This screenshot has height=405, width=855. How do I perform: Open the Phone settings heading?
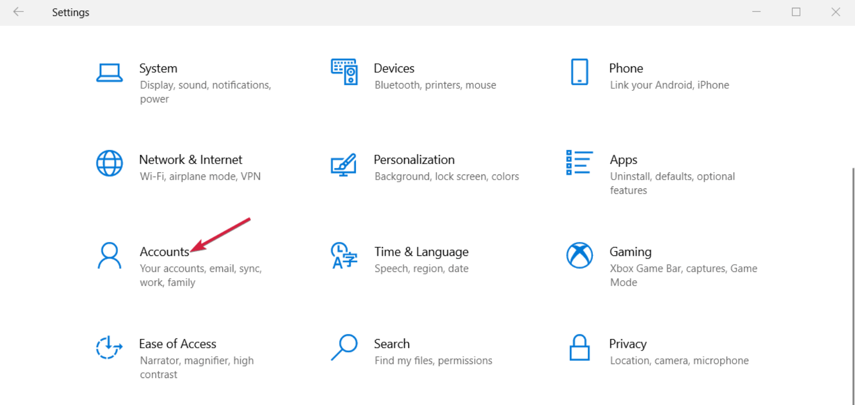(626, 68)
